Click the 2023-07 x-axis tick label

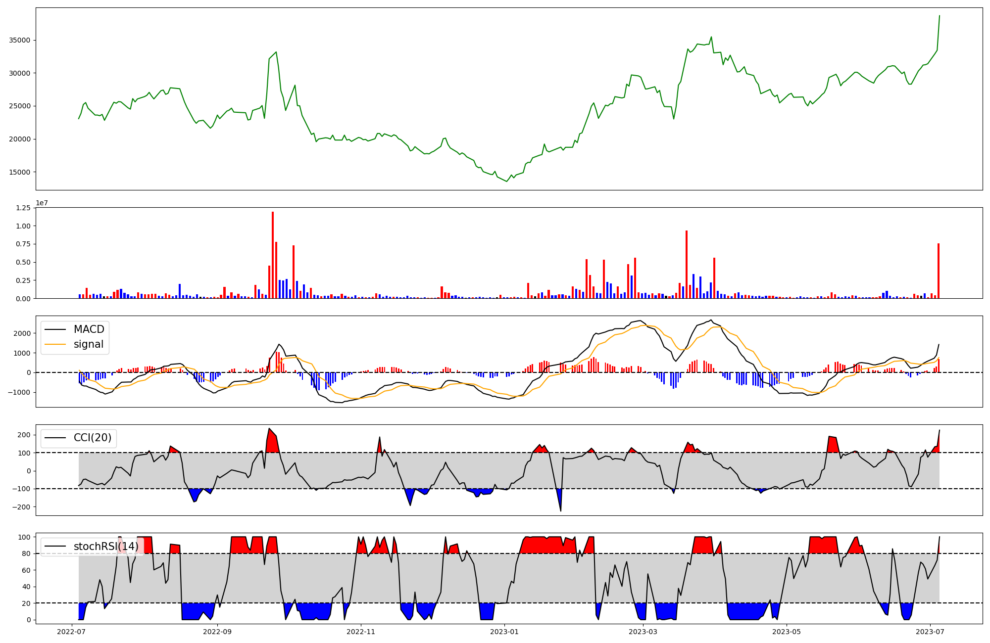click(x=930, y=632)
